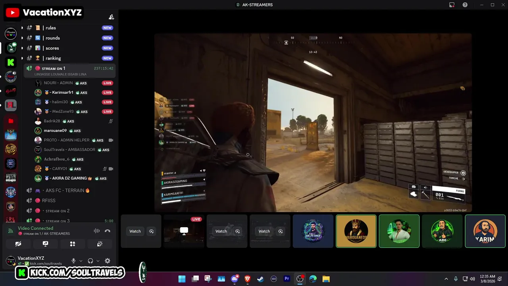This screenshot has width=508, height=286.
Task: Open the input device dropdown arrow beside microphone
Action: pos(81,261)
